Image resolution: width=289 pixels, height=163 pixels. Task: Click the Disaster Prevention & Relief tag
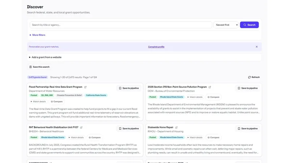[x=69, y=95]
